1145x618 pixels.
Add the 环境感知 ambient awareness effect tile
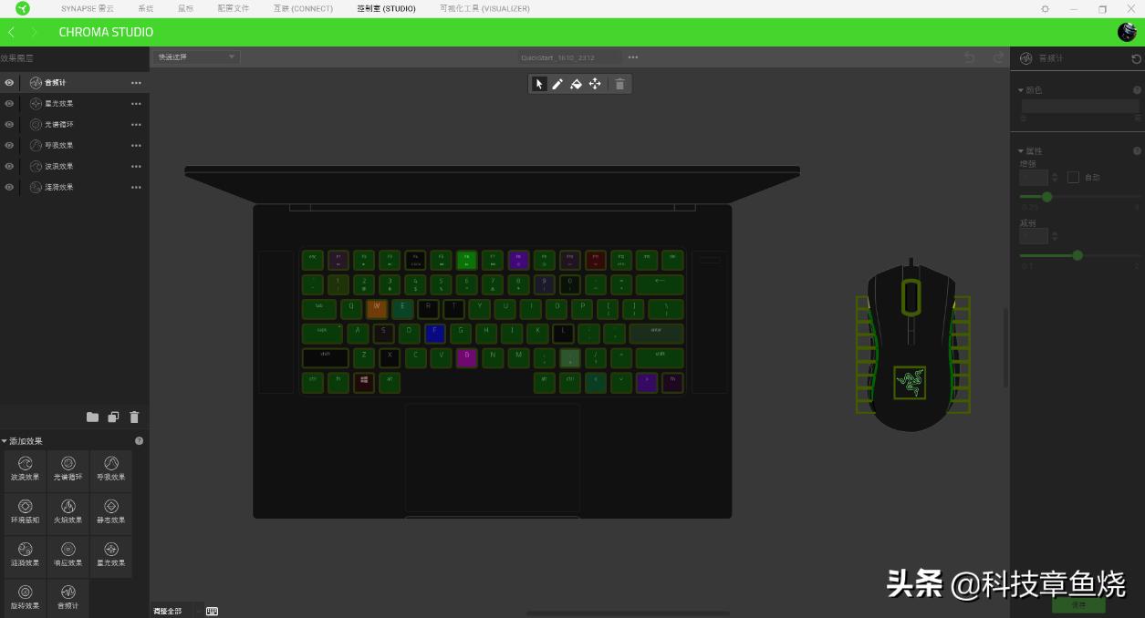click(26, 512)
